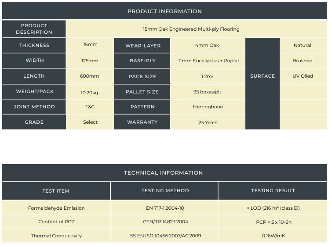
Task: Click the WEAR-LAYER label cell
Action: click(x=142, y=46)
